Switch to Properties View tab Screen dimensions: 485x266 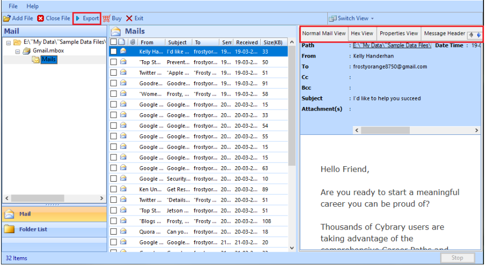coord(399,33)
